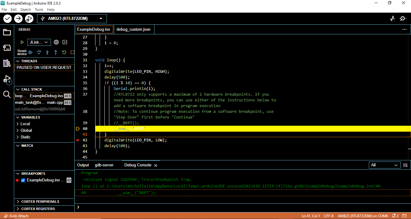Open the JLink debugger dropdown
The width and height of the screenshot is (411, 219).
[39, 42]
